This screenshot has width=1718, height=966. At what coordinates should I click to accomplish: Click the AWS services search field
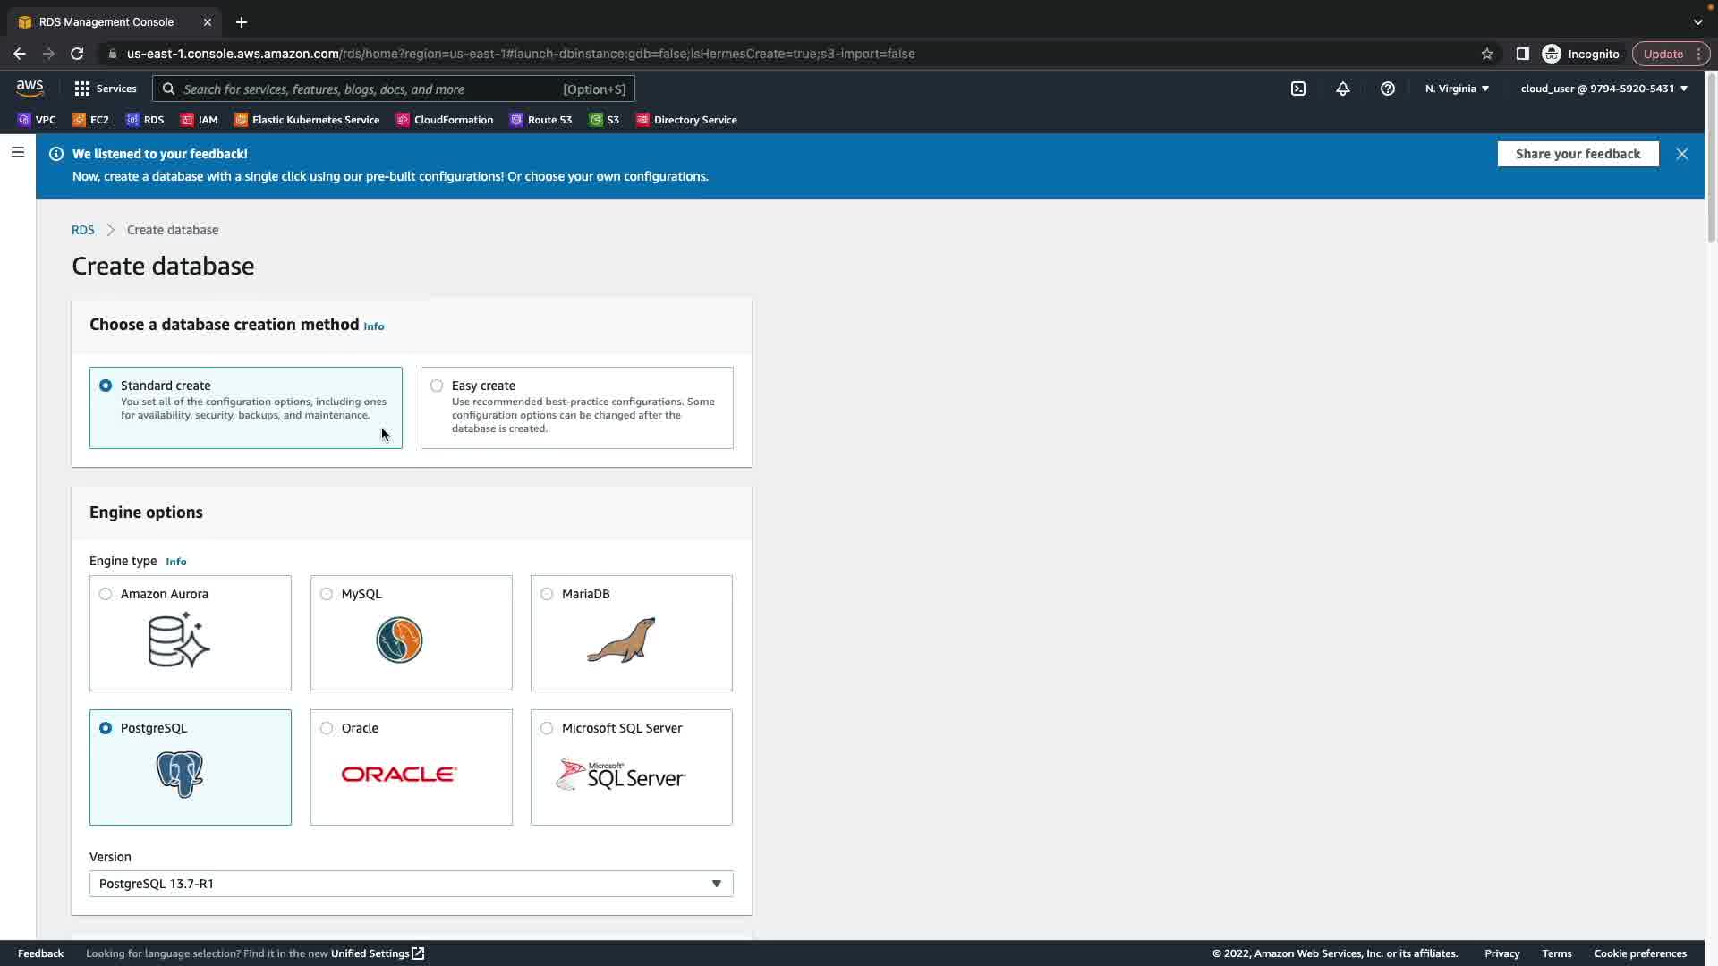367,89
